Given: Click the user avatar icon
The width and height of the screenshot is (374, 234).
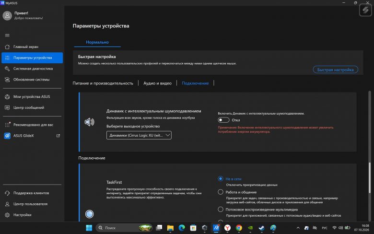Looking at the screenshot, I should [x=7, y=15].
